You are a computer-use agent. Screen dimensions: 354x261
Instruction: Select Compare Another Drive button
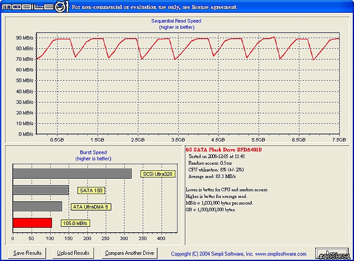point(129,253)
